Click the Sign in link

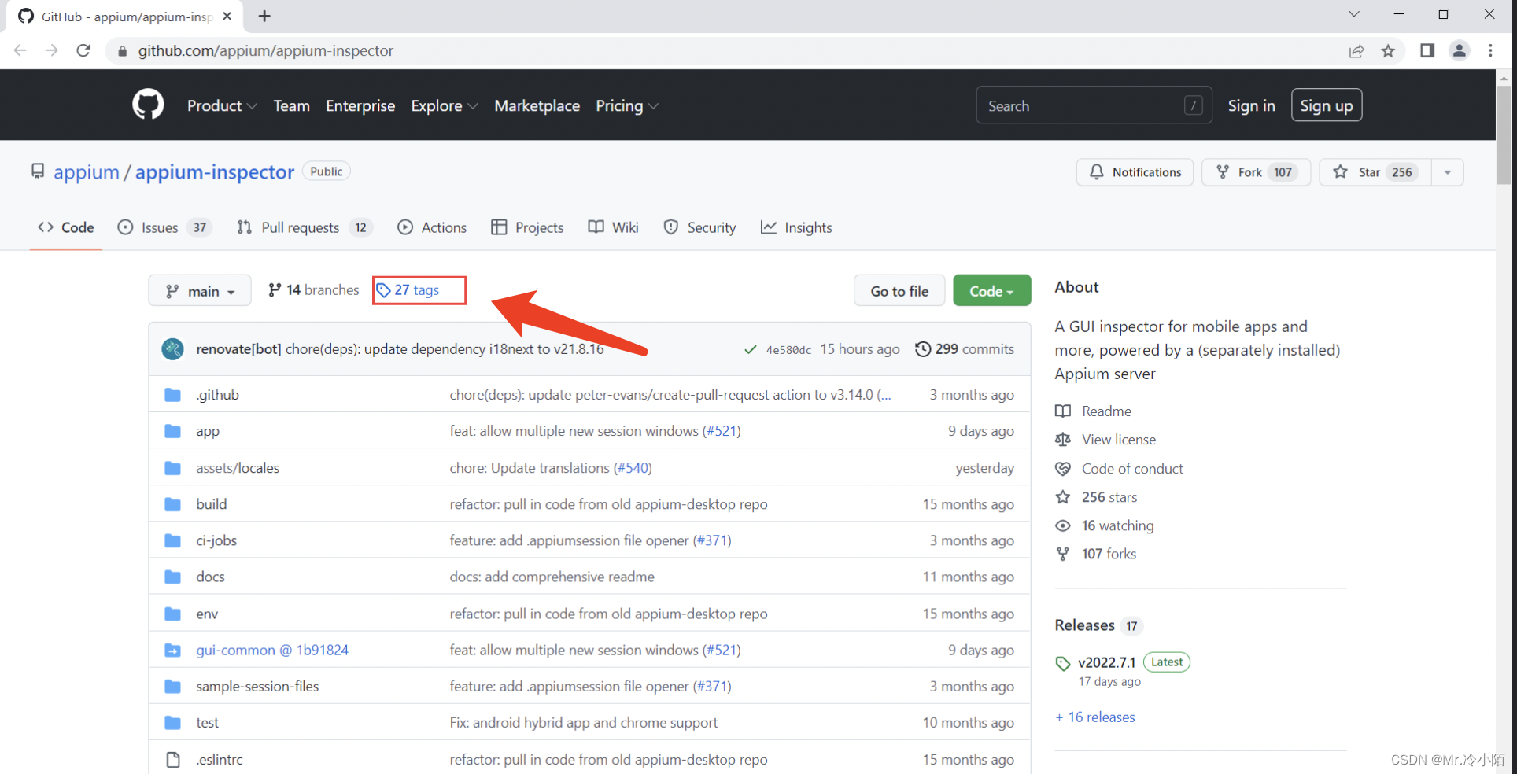[x=1251, y=105]
